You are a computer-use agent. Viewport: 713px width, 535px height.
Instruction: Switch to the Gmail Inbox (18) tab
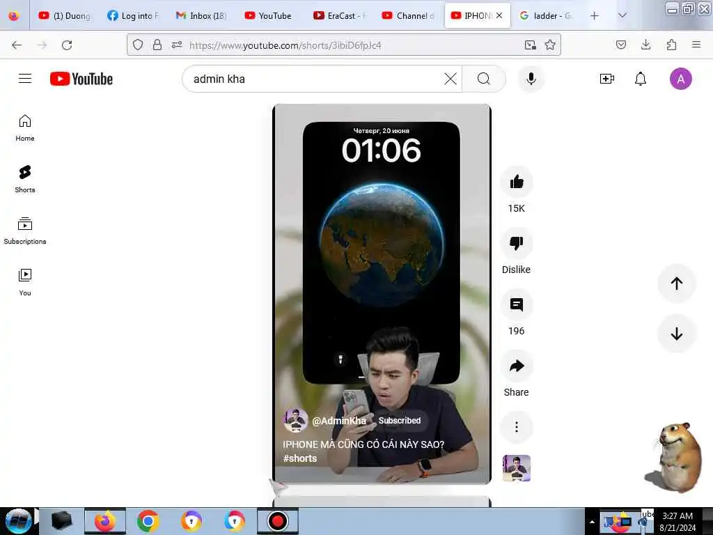(201, 15)
